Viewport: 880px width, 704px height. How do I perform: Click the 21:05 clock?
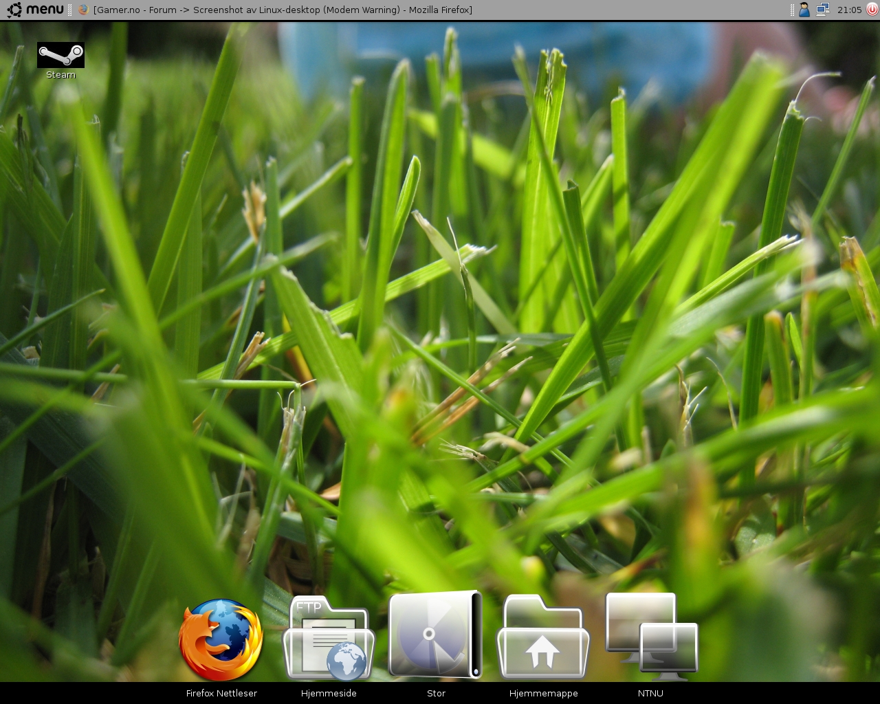[850, 10]
